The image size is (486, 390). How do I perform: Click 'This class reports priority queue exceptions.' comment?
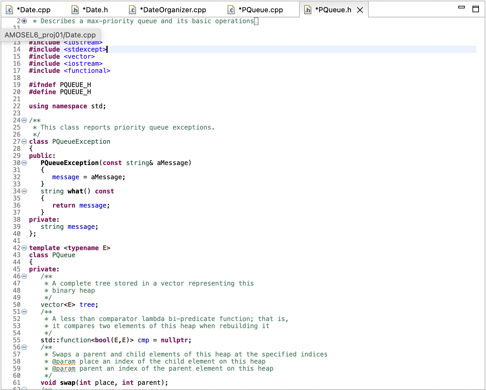coord(128,127)
